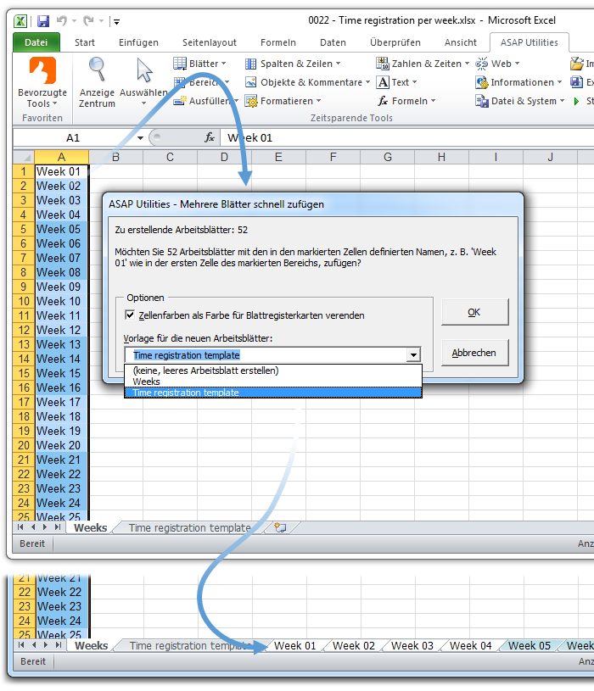This screenshot has width=594, height=691.
Task: Switch to the Seitenlayout ribbon tab
Action: (x=210, y=42)
